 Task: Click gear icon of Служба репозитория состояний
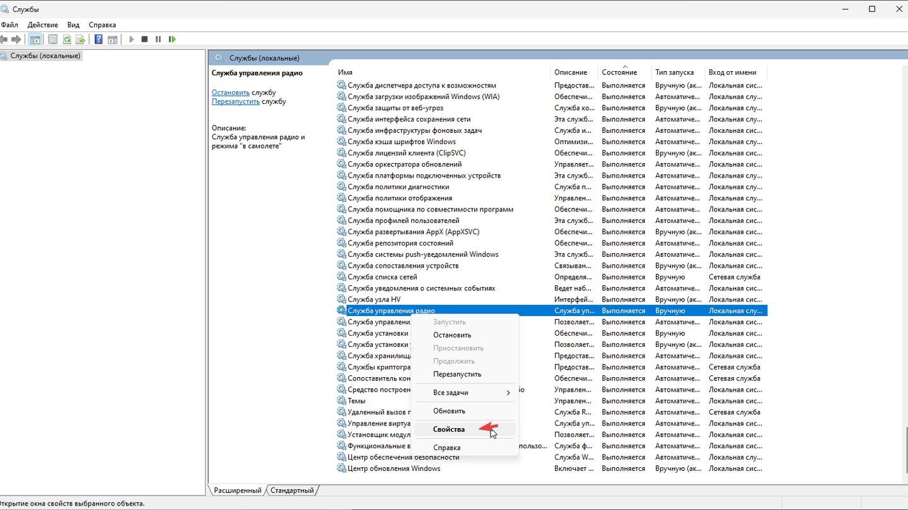pos(342,243)
